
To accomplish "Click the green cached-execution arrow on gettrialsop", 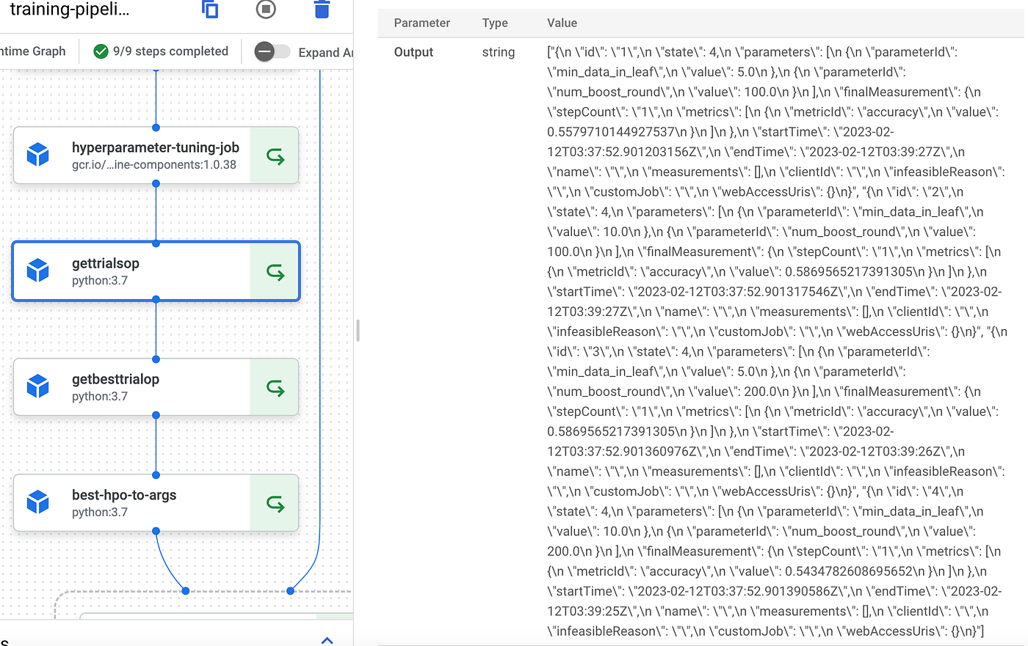I will [275, 271].
